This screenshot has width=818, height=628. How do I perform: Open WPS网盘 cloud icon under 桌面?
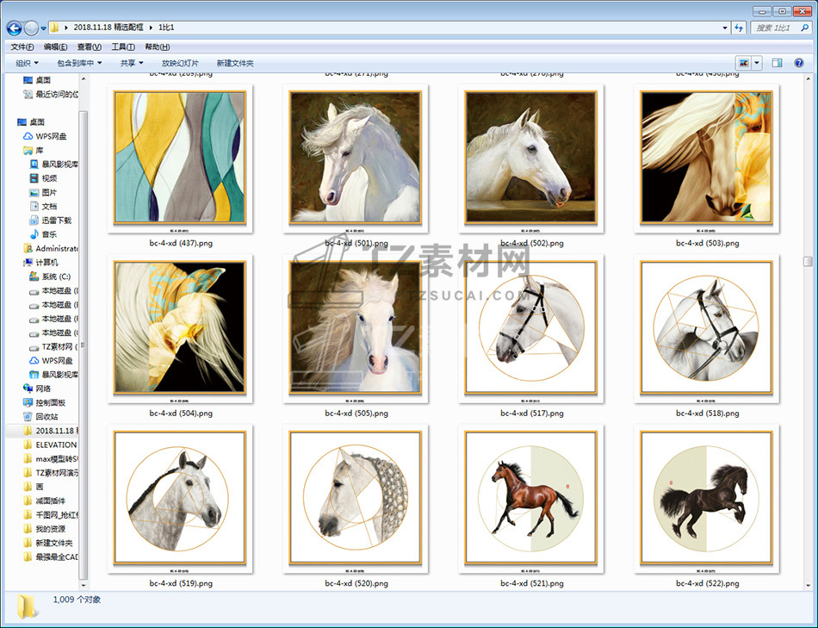point(50,136)
